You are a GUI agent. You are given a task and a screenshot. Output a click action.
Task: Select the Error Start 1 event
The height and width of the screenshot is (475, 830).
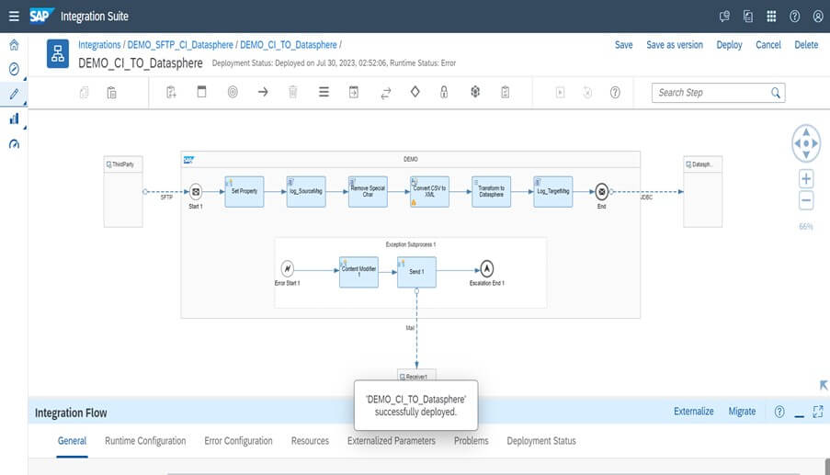(x=287, y=268)
